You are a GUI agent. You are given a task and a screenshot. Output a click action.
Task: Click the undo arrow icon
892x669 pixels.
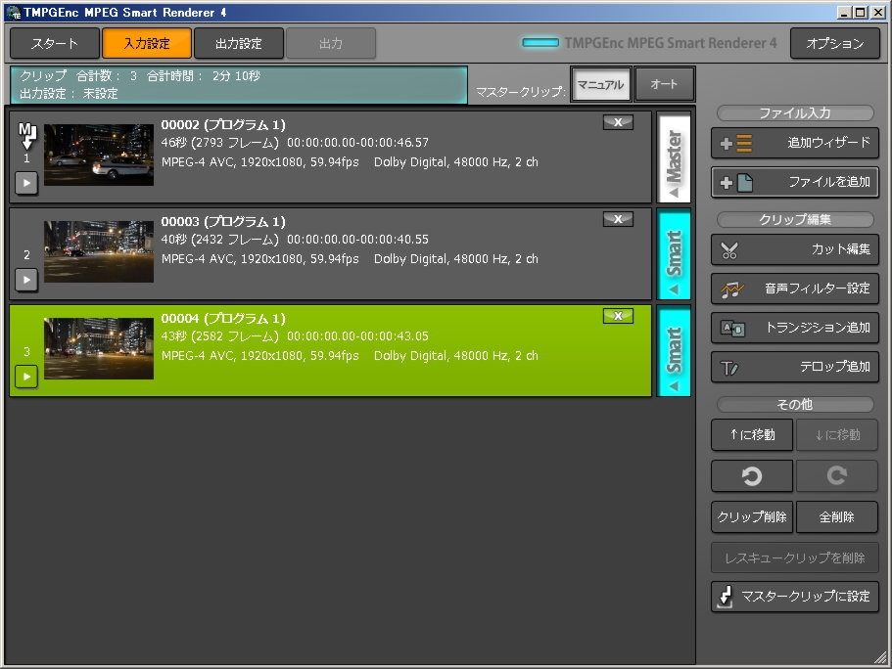(752, 475)
